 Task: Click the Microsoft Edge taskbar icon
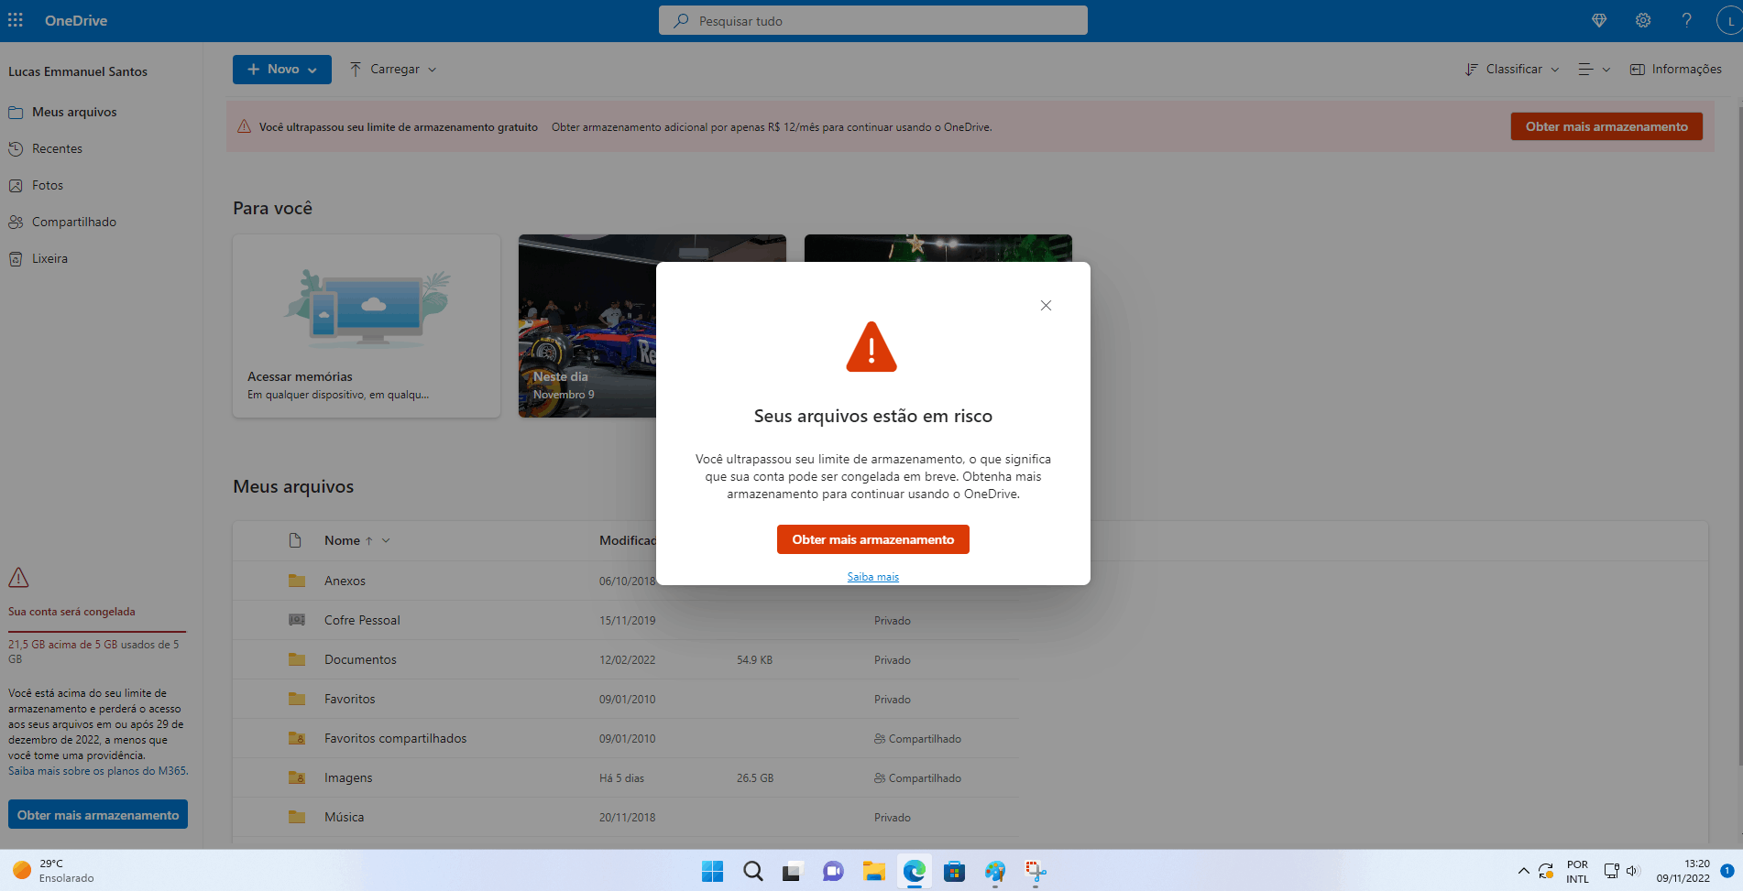pos(914,871)
